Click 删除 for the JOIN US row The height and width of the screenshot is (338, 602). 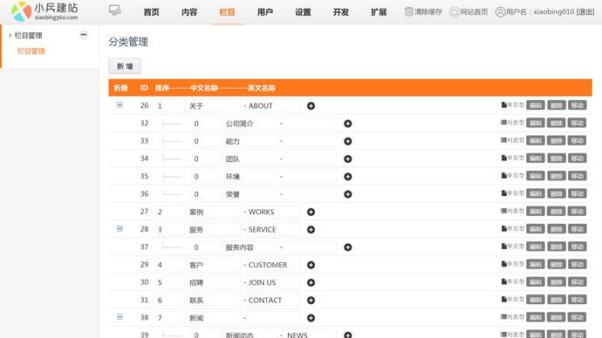557,282
